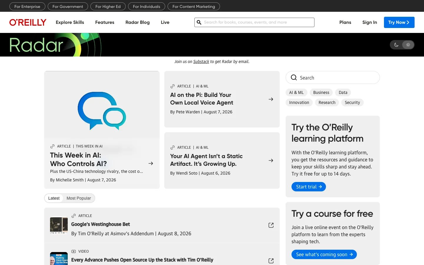This screenshot has height=265, width=424.
Task: Select the Latest tab
Action: (x=54, y=198)
